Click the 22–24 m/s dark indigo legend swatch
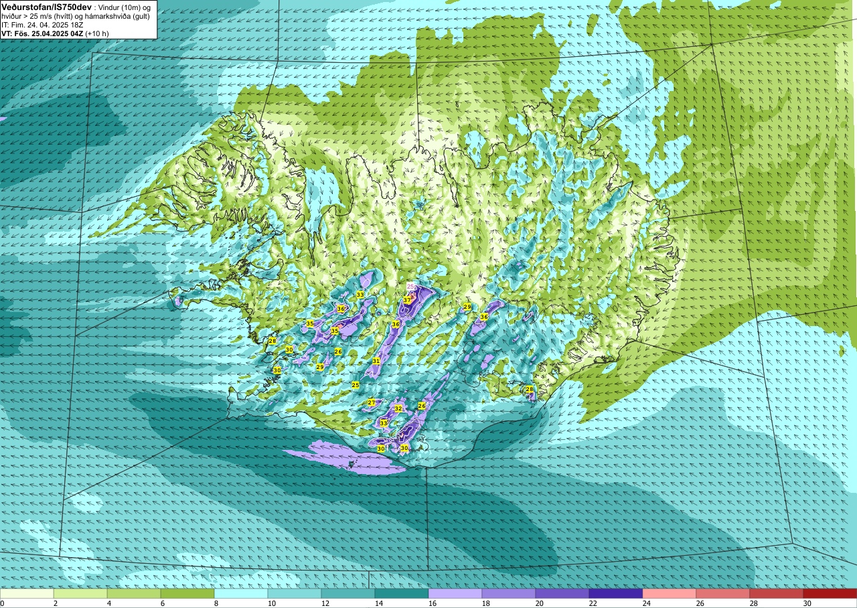This screenshot has height=608, width=857. tap(616, 593)
